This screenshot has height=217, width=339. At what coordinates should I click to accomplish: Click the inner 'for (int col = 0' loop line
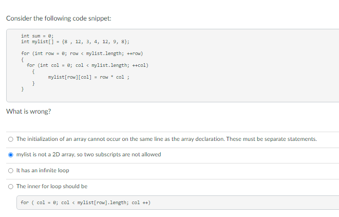point(87,65)
